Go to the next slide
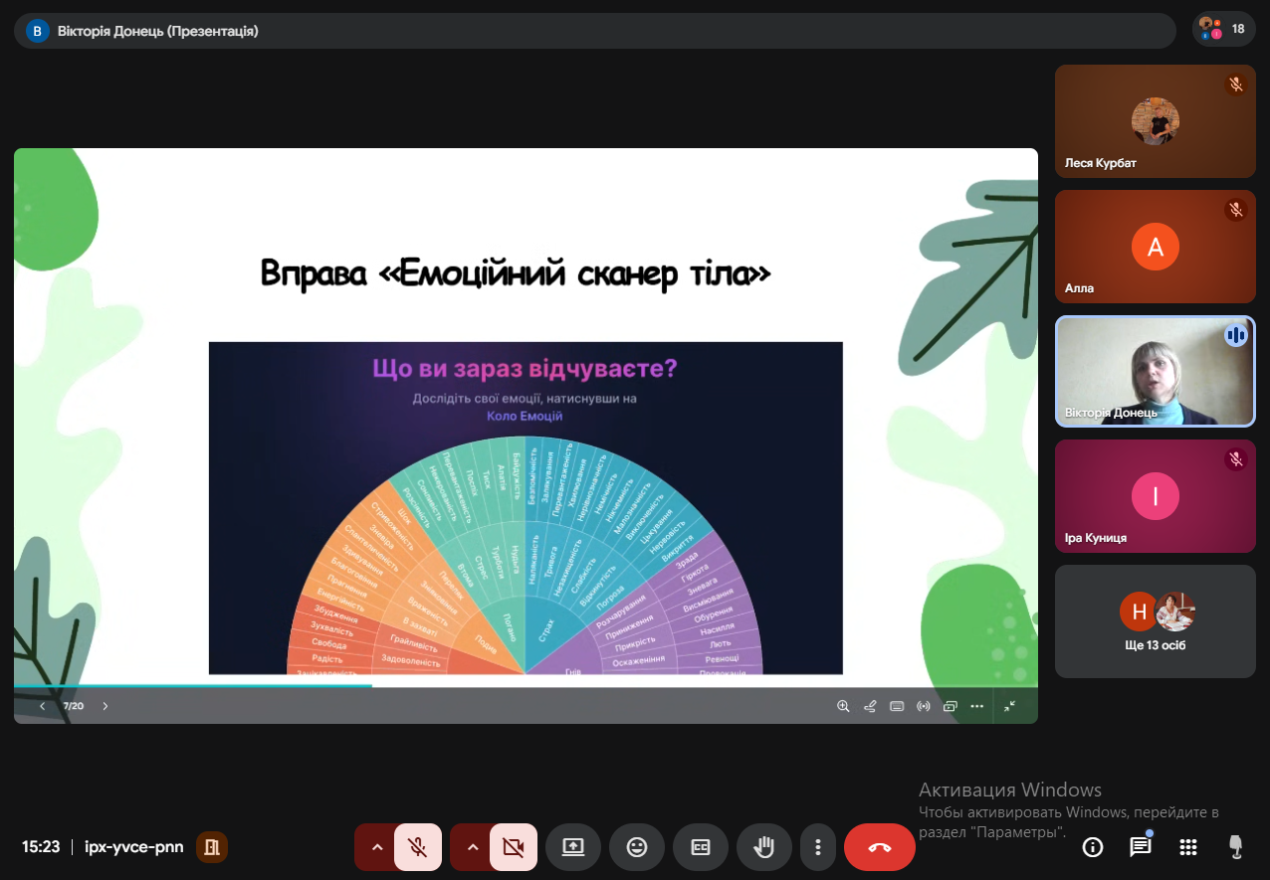The height and width of the screenshot is (880, 1270). [x=106, y=706]
